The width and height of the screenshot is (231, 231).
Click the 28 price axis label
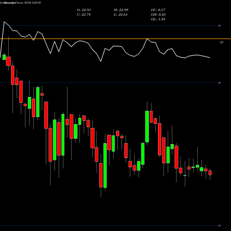pyautogui.click(x=219, y=26)
